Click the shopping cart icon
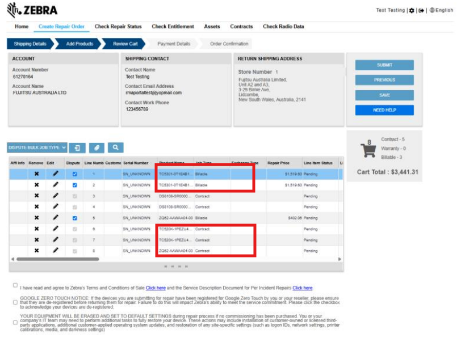461x346 pixels. pyautogui.click(x=368, y=149)
